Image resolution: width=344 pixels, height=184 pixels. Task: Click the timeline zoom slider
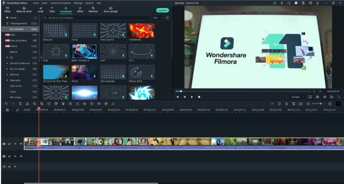coord(319,104)
